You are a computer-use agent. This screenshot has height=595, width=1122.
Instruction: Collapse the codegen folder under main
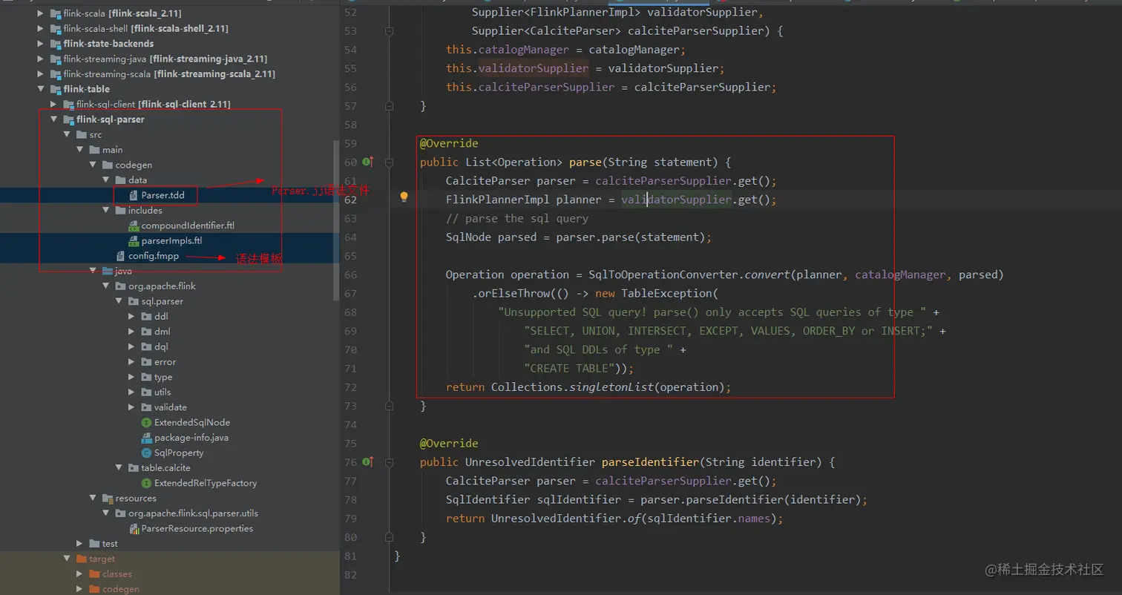tap(92, 165)
